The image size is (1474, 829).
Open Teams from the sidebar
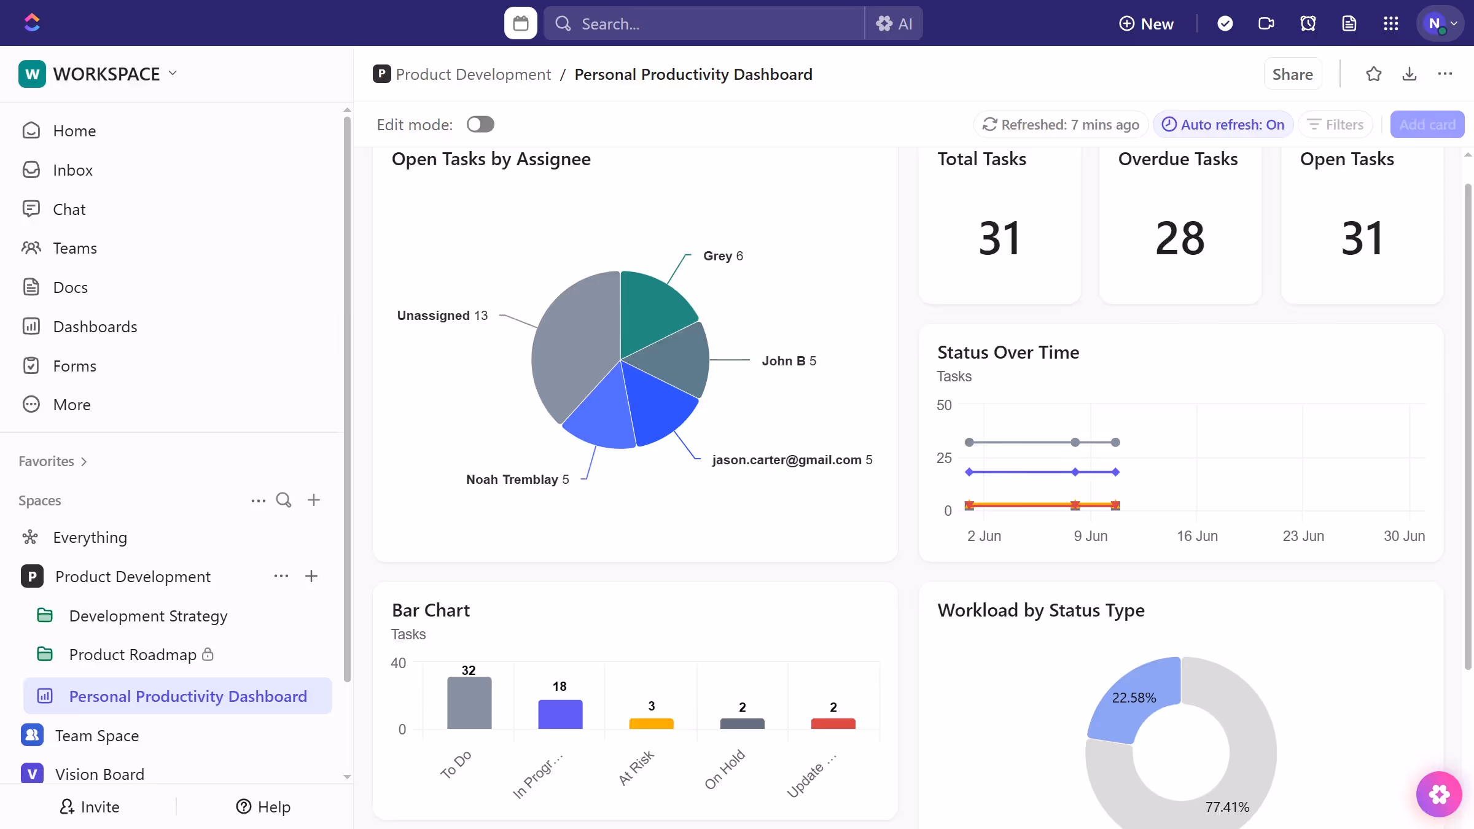click(x=74, y=247)
